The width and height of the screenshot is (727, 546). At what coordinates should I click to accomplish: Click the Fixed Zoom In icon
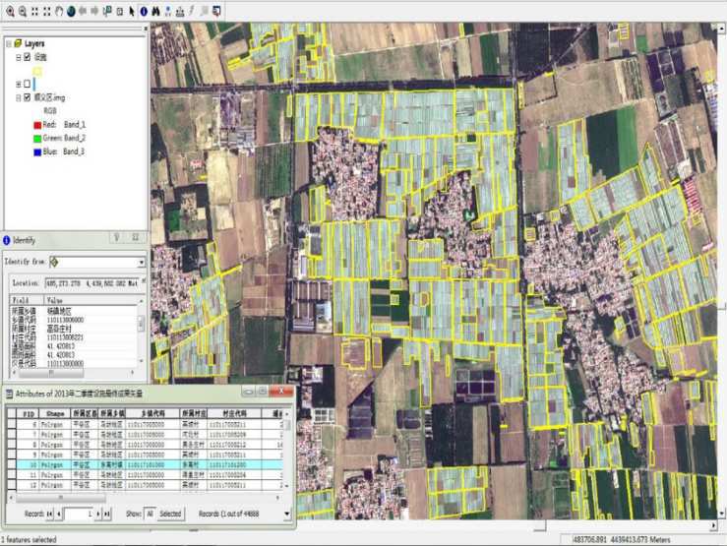coord(34,11)
